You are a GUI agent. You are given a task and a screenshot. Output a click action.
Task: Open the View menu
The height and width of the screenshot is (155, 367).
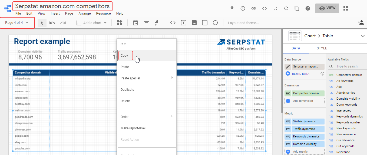click(41, 14)
